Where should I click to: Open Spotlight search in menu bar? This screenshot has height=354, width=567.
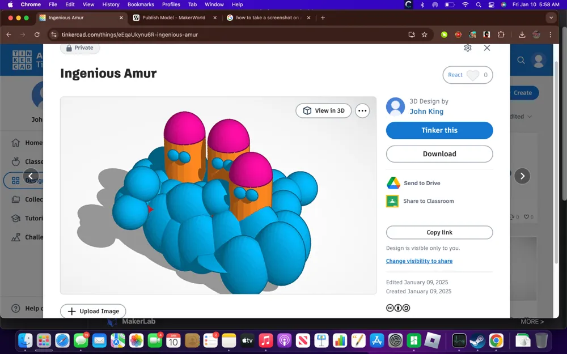pyautogui.click(x=479, y=5)
